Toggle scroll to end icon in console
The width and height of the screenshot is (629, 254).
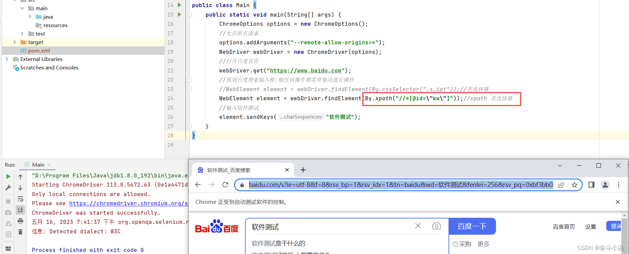(x=20, y=210)
